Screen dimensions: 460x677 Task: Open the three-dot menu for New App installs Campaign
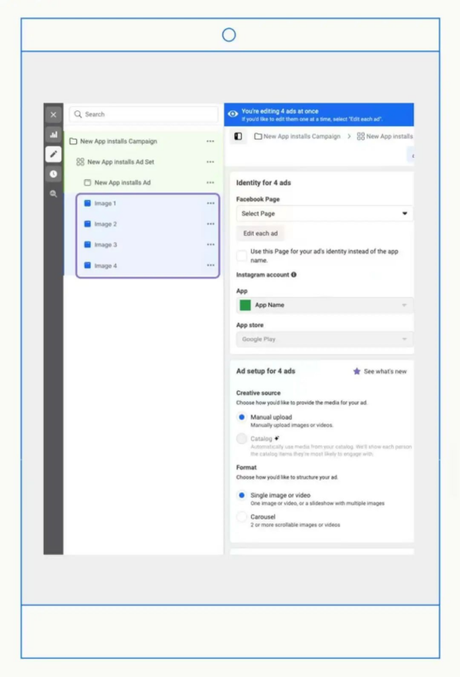click(x=210, y=141)
